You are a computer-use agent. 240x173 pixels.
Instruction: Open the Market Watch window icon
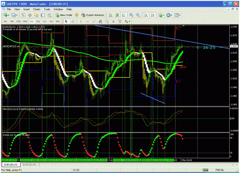[x=23, y=15]
